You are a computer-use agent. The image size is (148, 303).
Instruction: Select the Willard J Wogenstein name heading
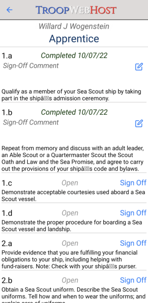coord(74,26)
